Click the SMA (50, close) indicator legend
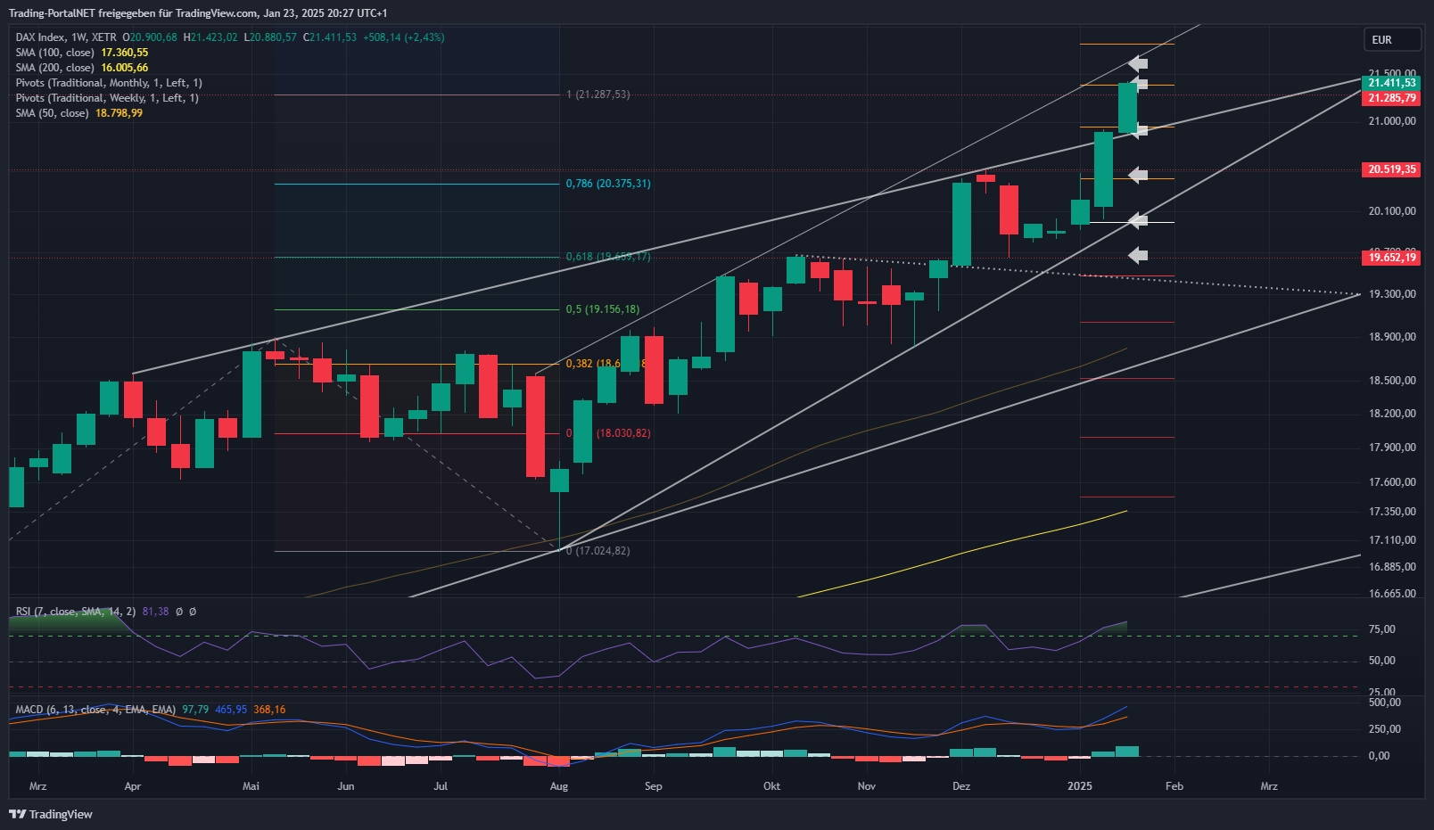1434x830 pixels. coord(78,113)
